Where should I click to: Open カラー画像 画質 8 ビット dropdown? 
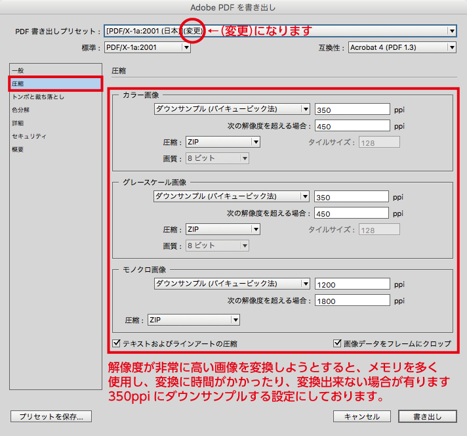(217, 158)
